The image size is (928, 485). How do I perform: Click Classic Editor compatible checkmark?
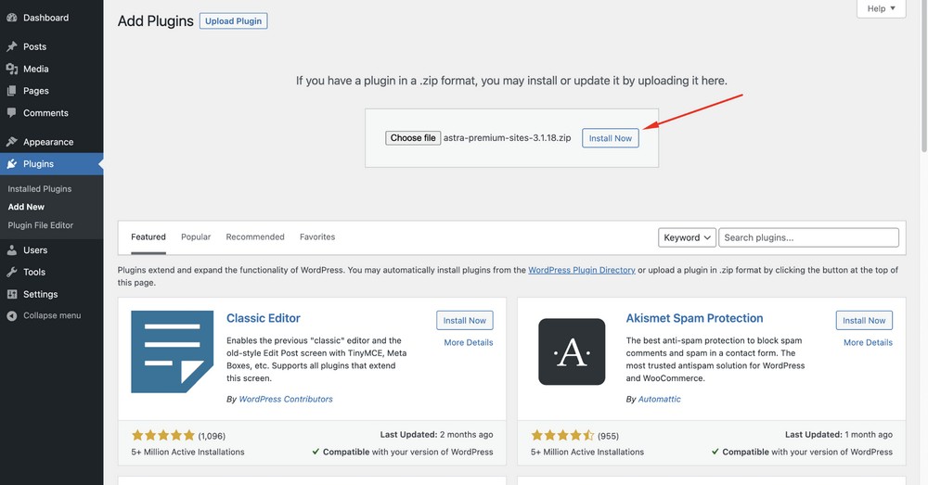(x=316, y=452)
